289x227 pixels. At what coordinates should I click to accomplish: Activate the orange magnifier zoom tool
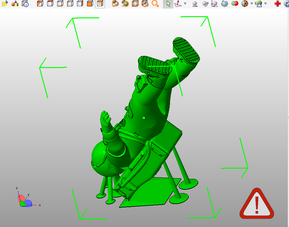click(x=155, y=3)
